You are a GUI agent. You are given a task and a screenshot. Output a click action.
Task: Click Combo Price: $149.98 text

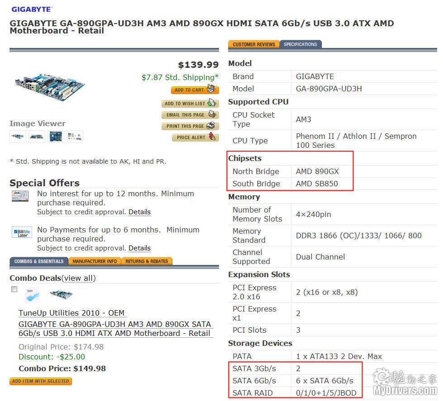pyautogui.click(x=62, y=368)
